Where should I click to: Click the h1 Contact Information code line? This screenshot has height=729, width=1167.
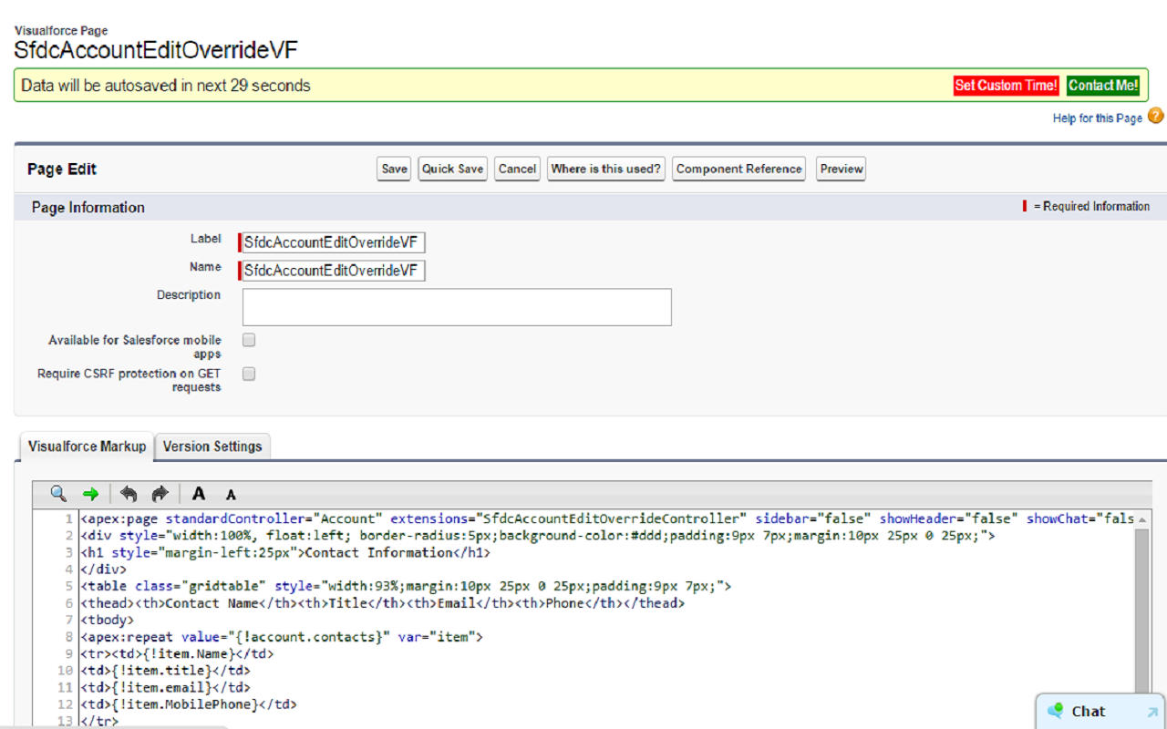(x=285, y=552)
